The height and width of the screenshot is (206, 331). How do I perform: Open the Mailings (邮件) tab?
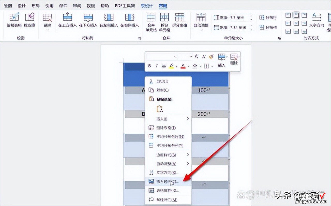(63, 6)
